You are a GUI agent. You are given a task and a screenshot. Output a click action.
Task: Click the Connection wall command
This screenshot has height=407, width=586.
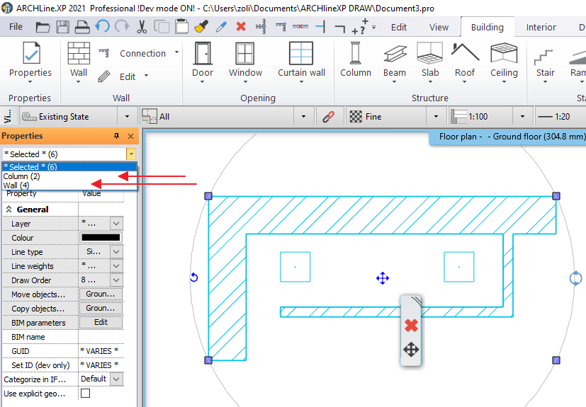pyautogui.click(x=142, y=53)
